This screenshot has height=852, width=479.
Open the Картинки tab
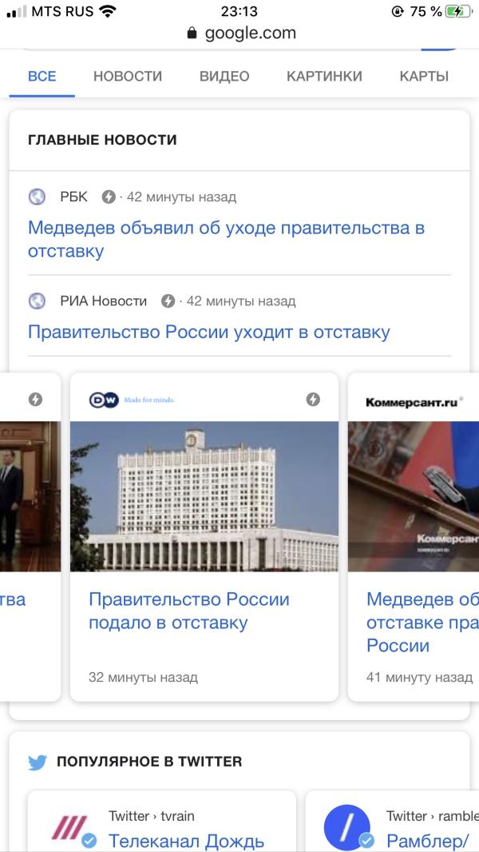pos(324,76)
